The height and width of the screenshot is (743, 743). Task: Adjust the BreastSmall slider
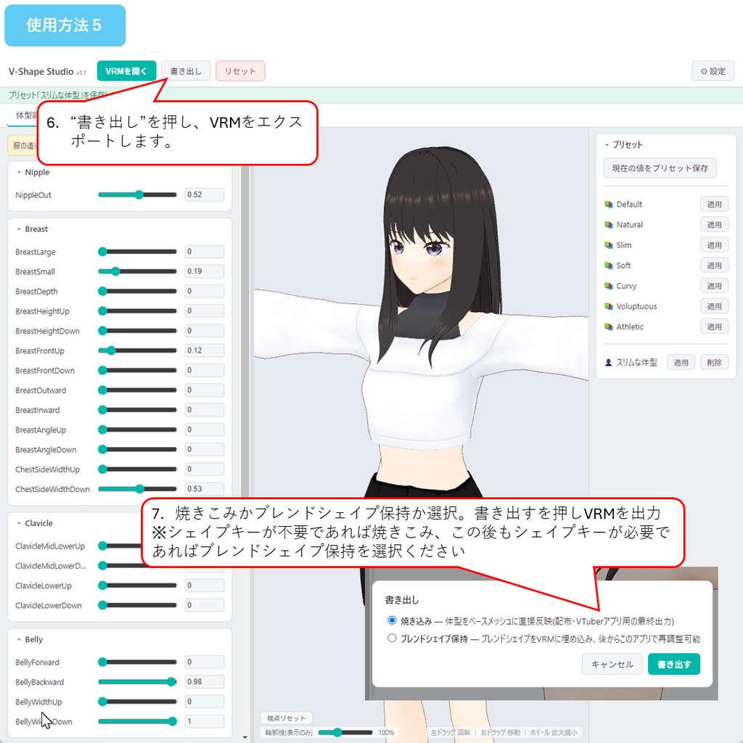[137, 271]
